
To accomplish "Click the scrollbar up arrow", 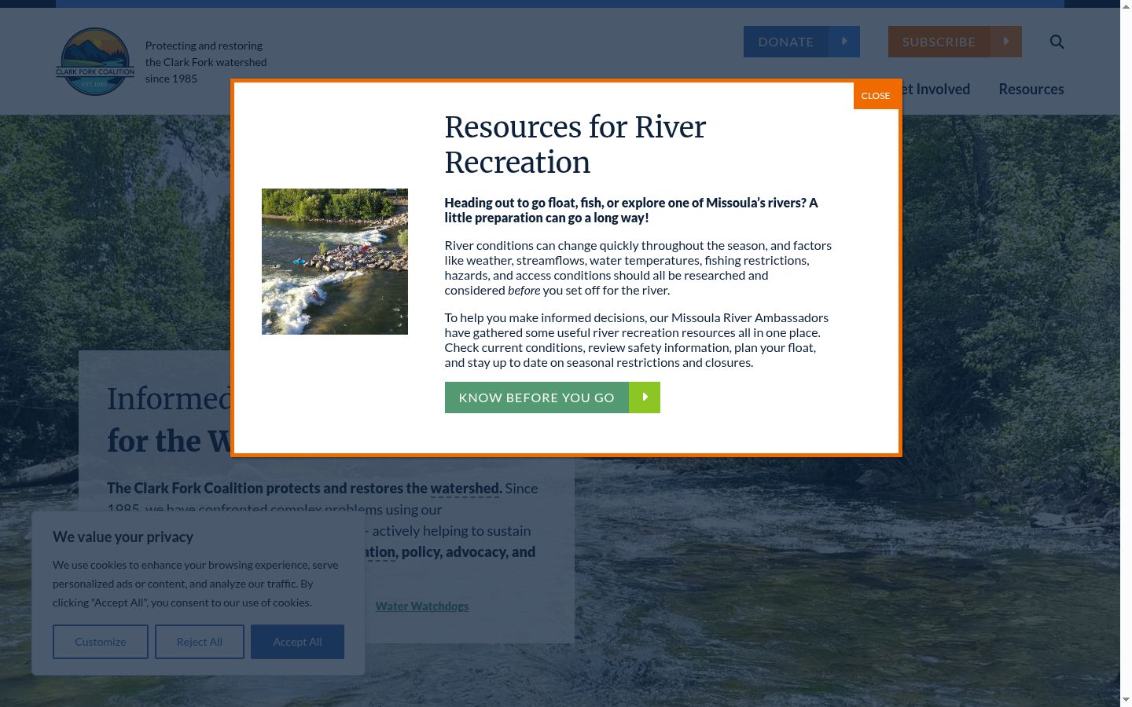I will [x=1126, y=5].
